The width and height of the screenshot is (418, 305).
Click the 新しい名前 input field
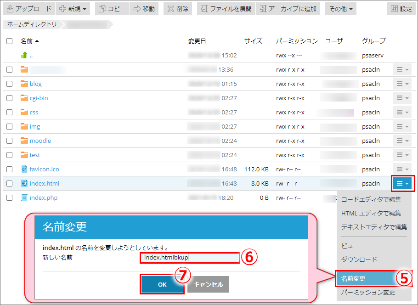pos(190,258)
